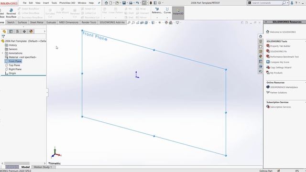Switch to the Motion Study 1 tab
The image size is (306, 172).
pyautogui.click(x=43, y=167)
